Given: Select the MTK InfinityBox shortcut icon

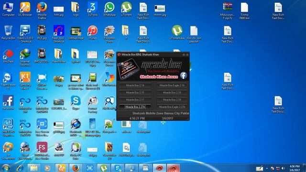Looking at the screenshot, I should (x=42, y=104).
